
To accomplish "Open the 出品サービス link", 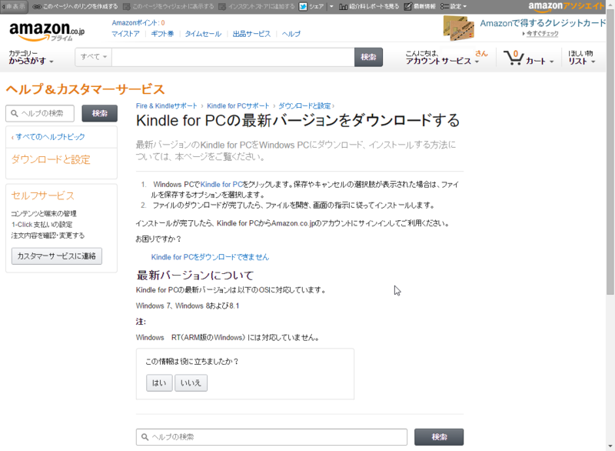I will (251, 34).
